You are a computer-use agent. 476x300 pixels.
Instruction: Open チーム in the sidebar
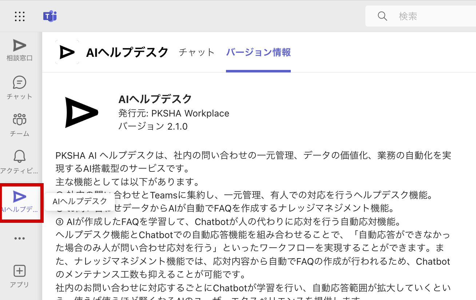[x=20, y=125]
